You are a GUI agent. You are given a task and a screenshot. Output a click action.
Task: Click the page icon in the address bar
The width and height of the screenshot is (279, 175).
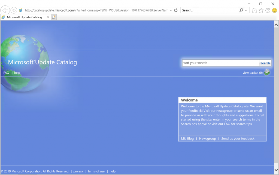(21, 10)
